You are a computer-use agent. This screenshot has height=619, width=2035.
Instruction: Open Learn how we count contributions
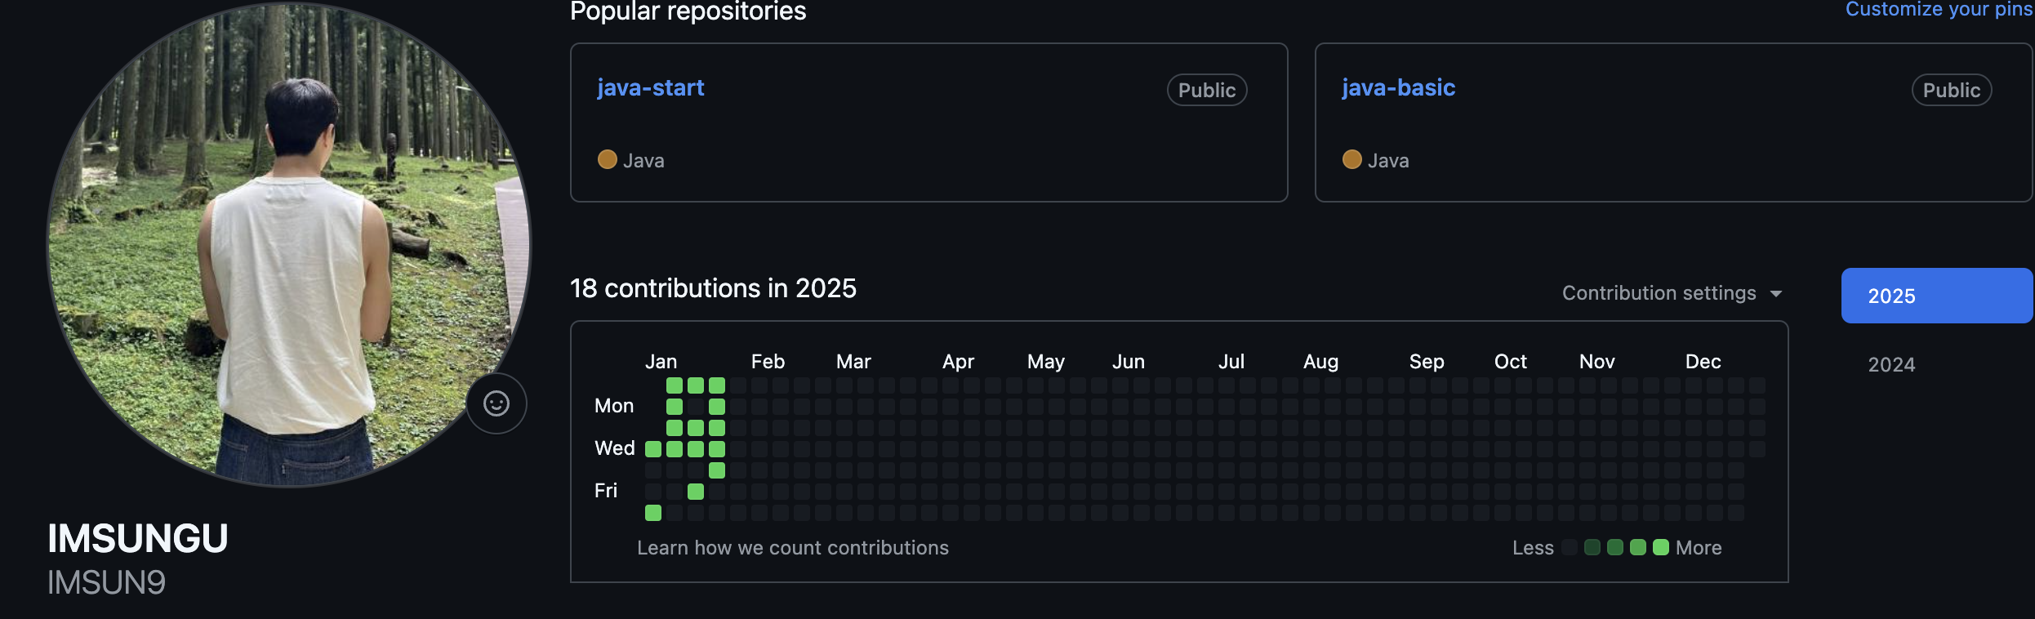792,548
